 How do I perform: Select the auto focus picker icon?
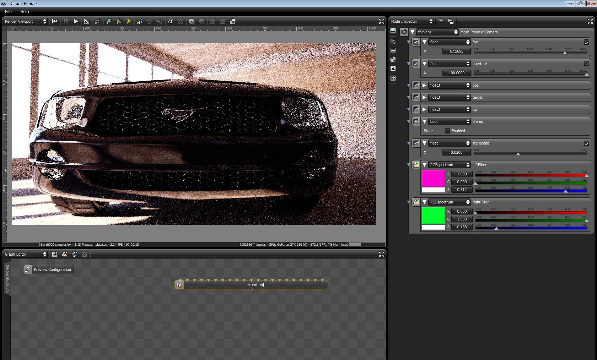pyautogui.click(x=139, y=21)
